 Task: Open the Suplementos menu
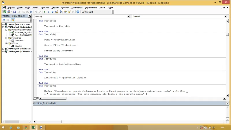[91, 8]
